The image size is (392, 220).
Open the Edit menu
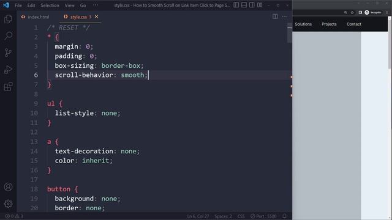(x=31, y=5)
